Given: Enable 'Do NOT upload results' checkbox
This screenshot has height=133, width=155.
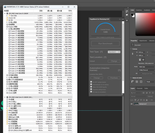Looking at the screenshot, I should point(91,82).
